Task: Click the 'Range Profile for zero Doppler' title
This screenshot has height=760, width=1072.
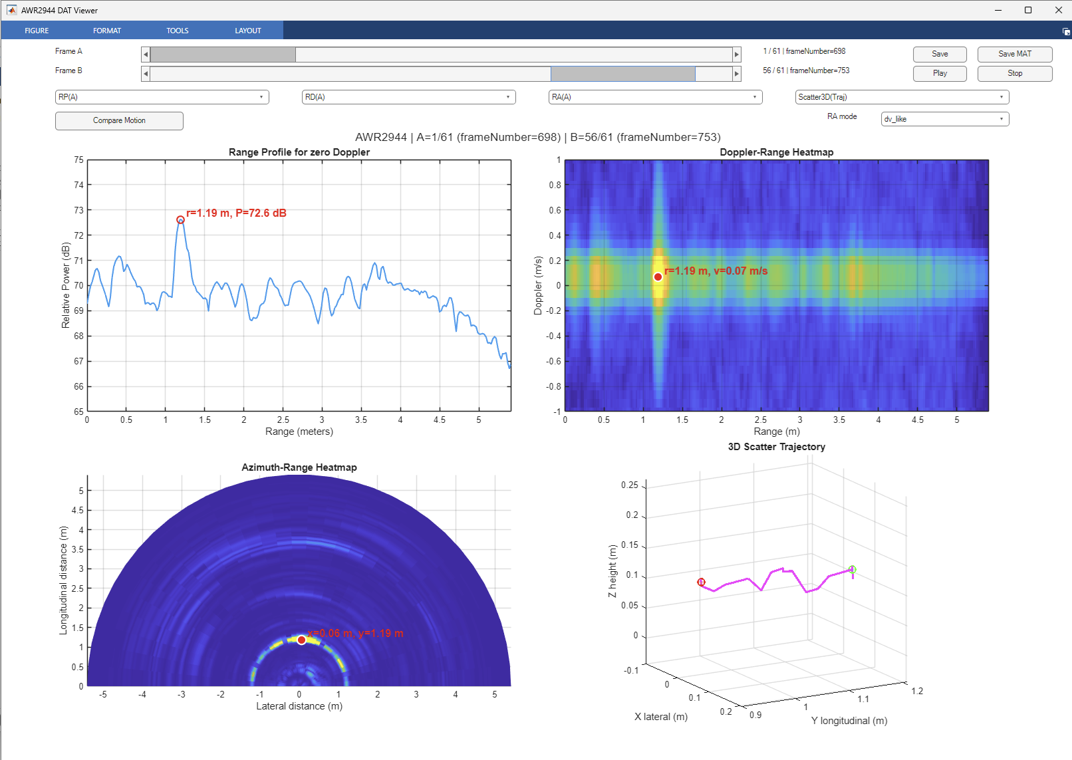Action: (299, 152)
